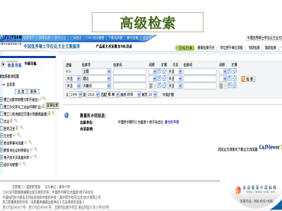Click first 扩展 icon in the 主题 row
The image size is (282, 211).
[164, 71]
